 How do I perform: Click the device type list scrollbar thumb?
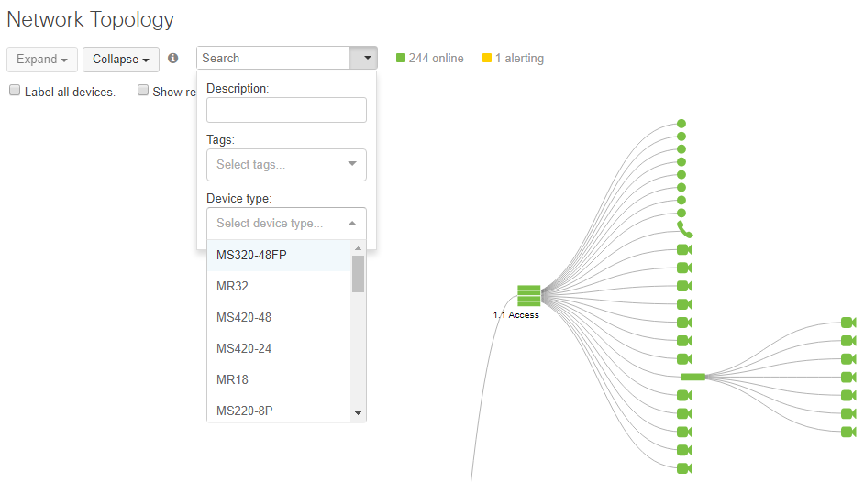point(358,274)
